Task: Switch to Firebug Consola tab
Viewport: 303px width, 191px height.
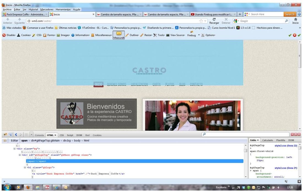Action: (x=39, y=135)
